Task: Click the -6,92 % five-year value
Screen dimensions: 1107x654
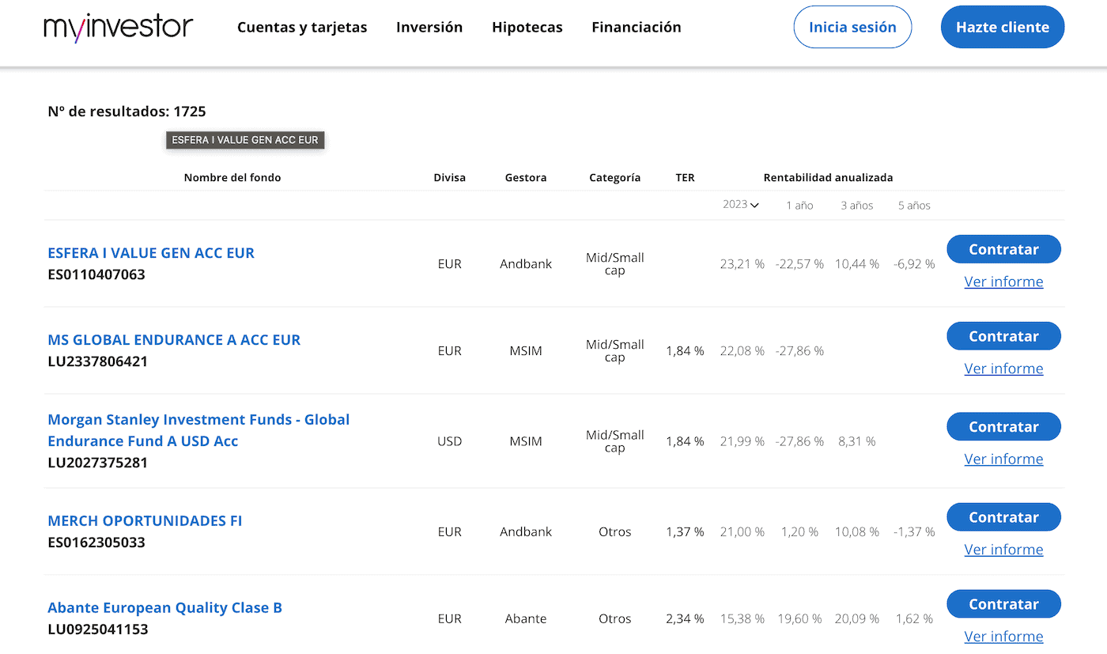Action: click(914, 264)
